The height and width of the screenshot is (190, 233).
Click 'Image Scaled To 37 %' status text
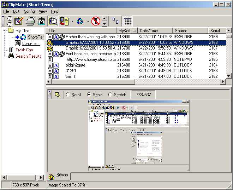[x=66, y=185]
